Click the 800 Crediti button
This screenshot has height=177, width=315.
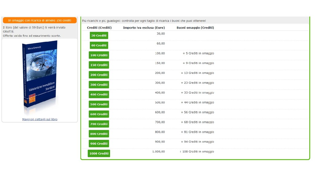(99, 134)
